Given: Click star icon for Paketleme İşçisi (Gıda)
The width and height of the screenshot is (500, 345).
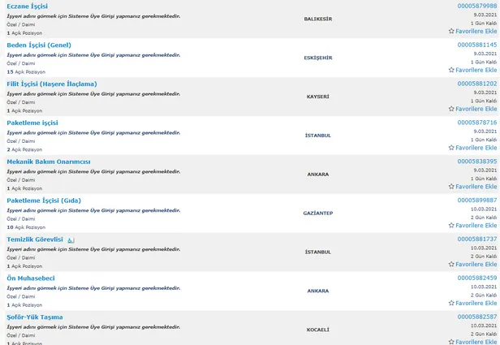Looking at the screenshot, I should tap(451, 226).
